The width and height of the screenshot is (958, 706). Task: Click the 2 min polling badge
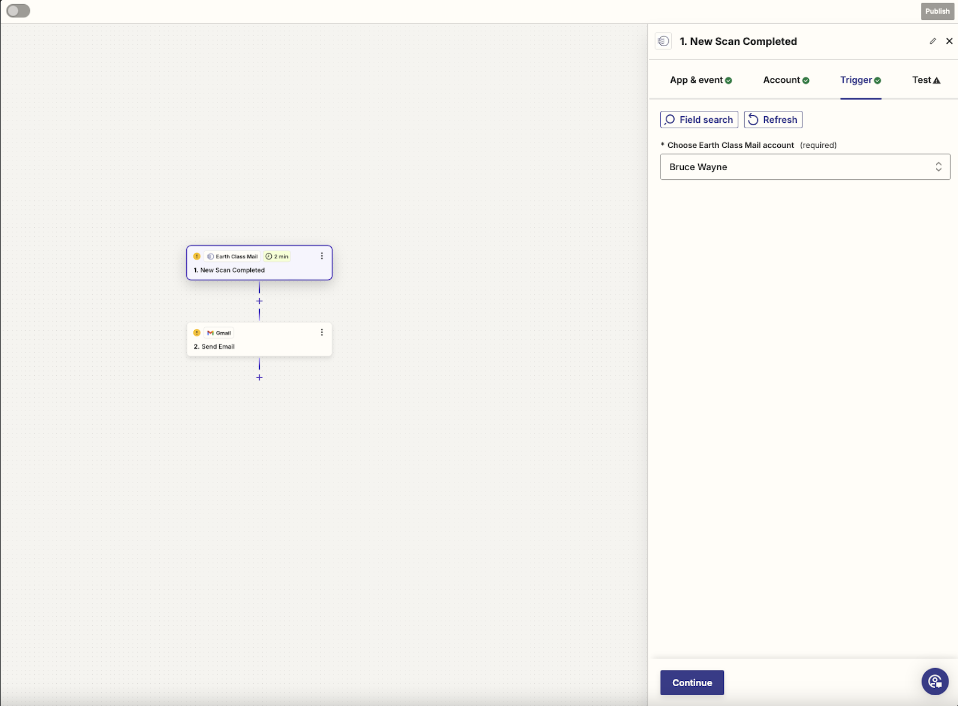(277, 257)
